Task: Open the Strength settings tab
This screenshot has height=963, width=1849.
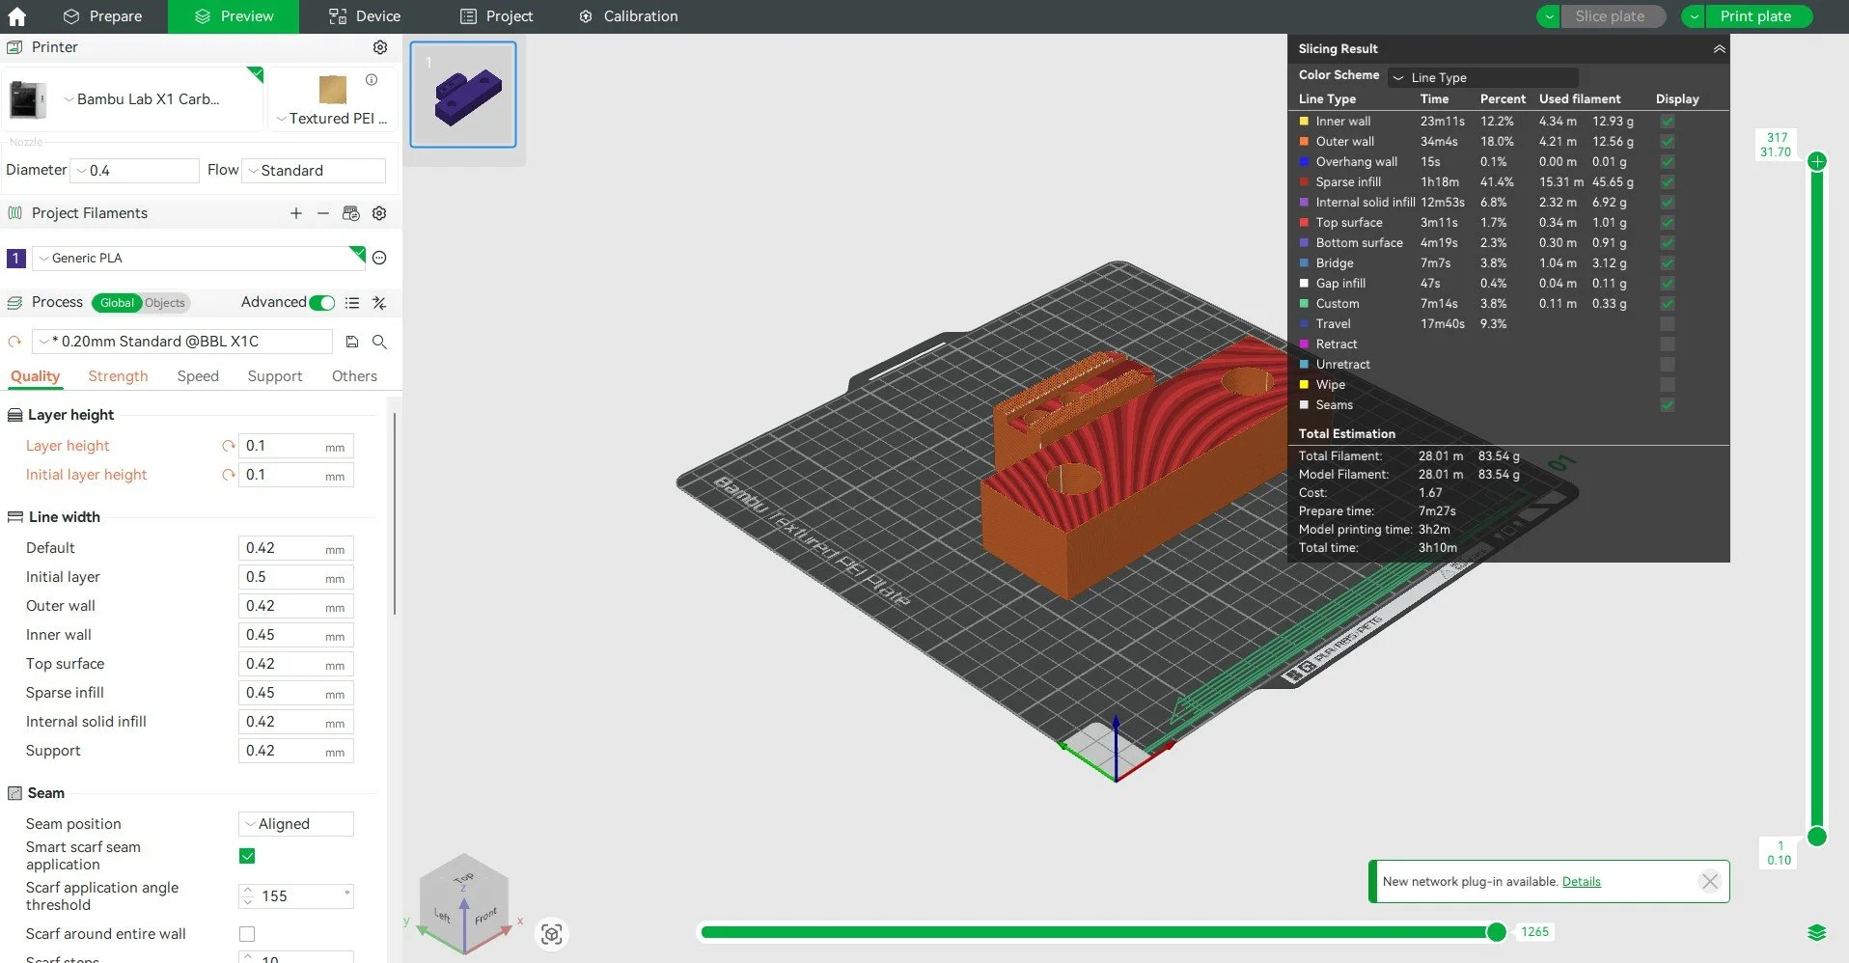Action: pos(118,376)
